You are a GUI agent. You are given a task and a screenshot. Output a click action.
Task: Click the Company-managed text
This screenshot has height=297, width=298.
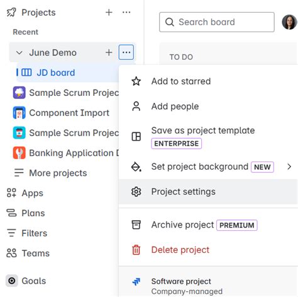tap(187, 291)
